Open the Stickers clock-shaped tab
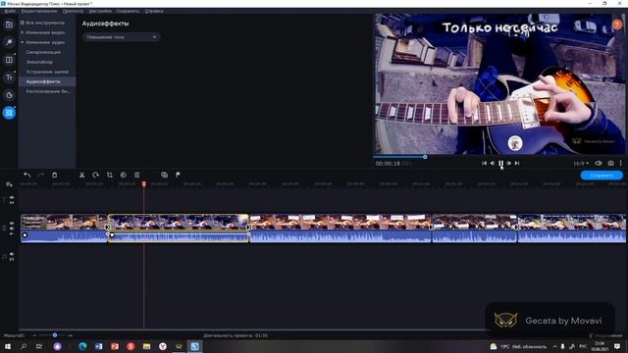This screenshot has height=353, width=628. [9, 95]
